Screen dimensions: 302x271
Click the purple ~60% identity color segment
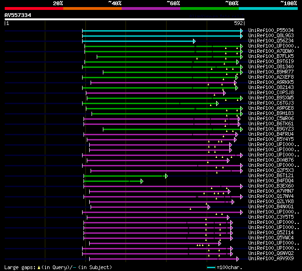click(x=151, y=8)
